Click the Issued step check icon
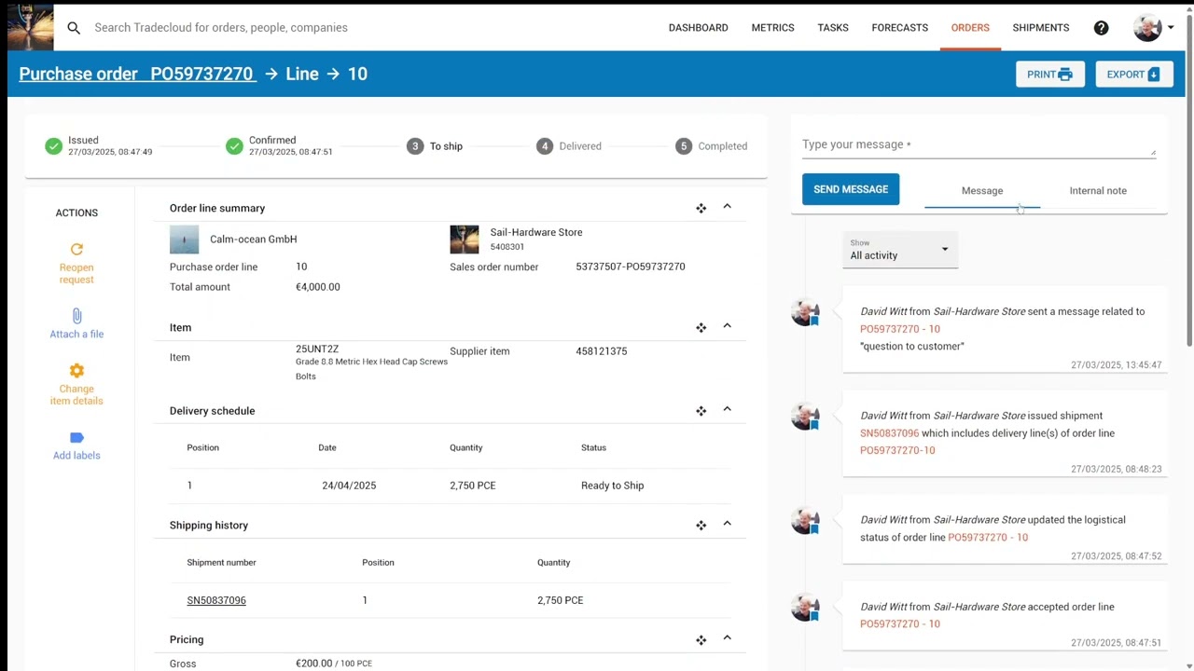Screen dimensions: 1194x671 click(54, 146)
